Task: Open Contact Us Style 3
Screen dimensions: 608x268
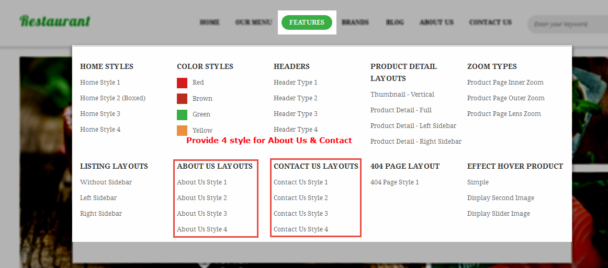Action: click(x=301, y=214)
